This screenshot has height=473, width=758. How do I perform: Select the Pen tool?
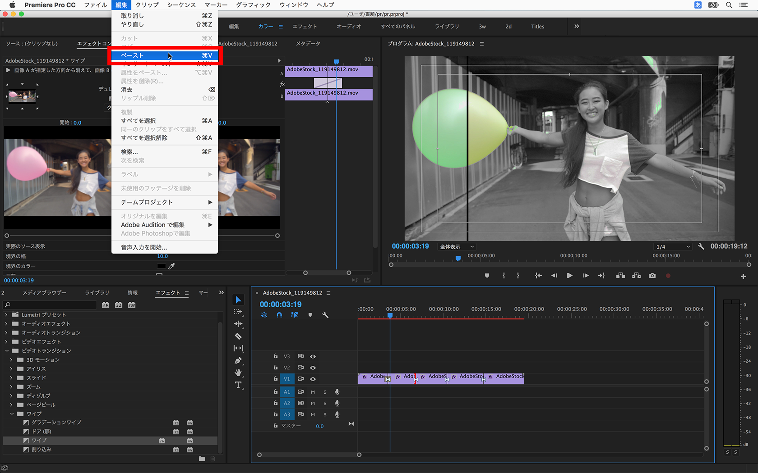pyautogui.click(x=238, y=360)
